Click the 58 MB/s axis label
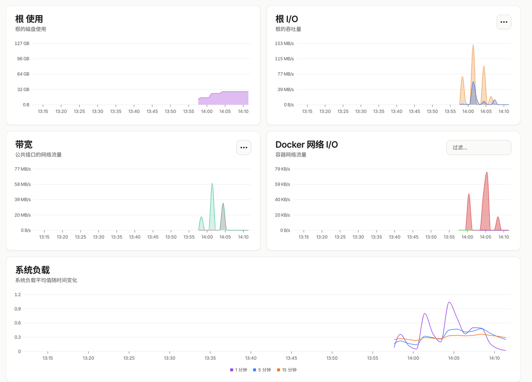Viewport: 532px width, 382px height. (x=23, y=184)
